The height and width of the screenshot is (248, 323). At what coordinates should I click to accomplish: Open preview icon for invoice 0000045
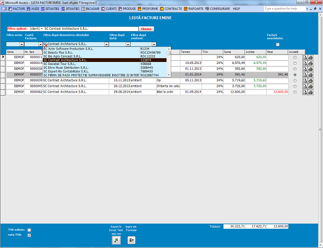coord(305,86)
